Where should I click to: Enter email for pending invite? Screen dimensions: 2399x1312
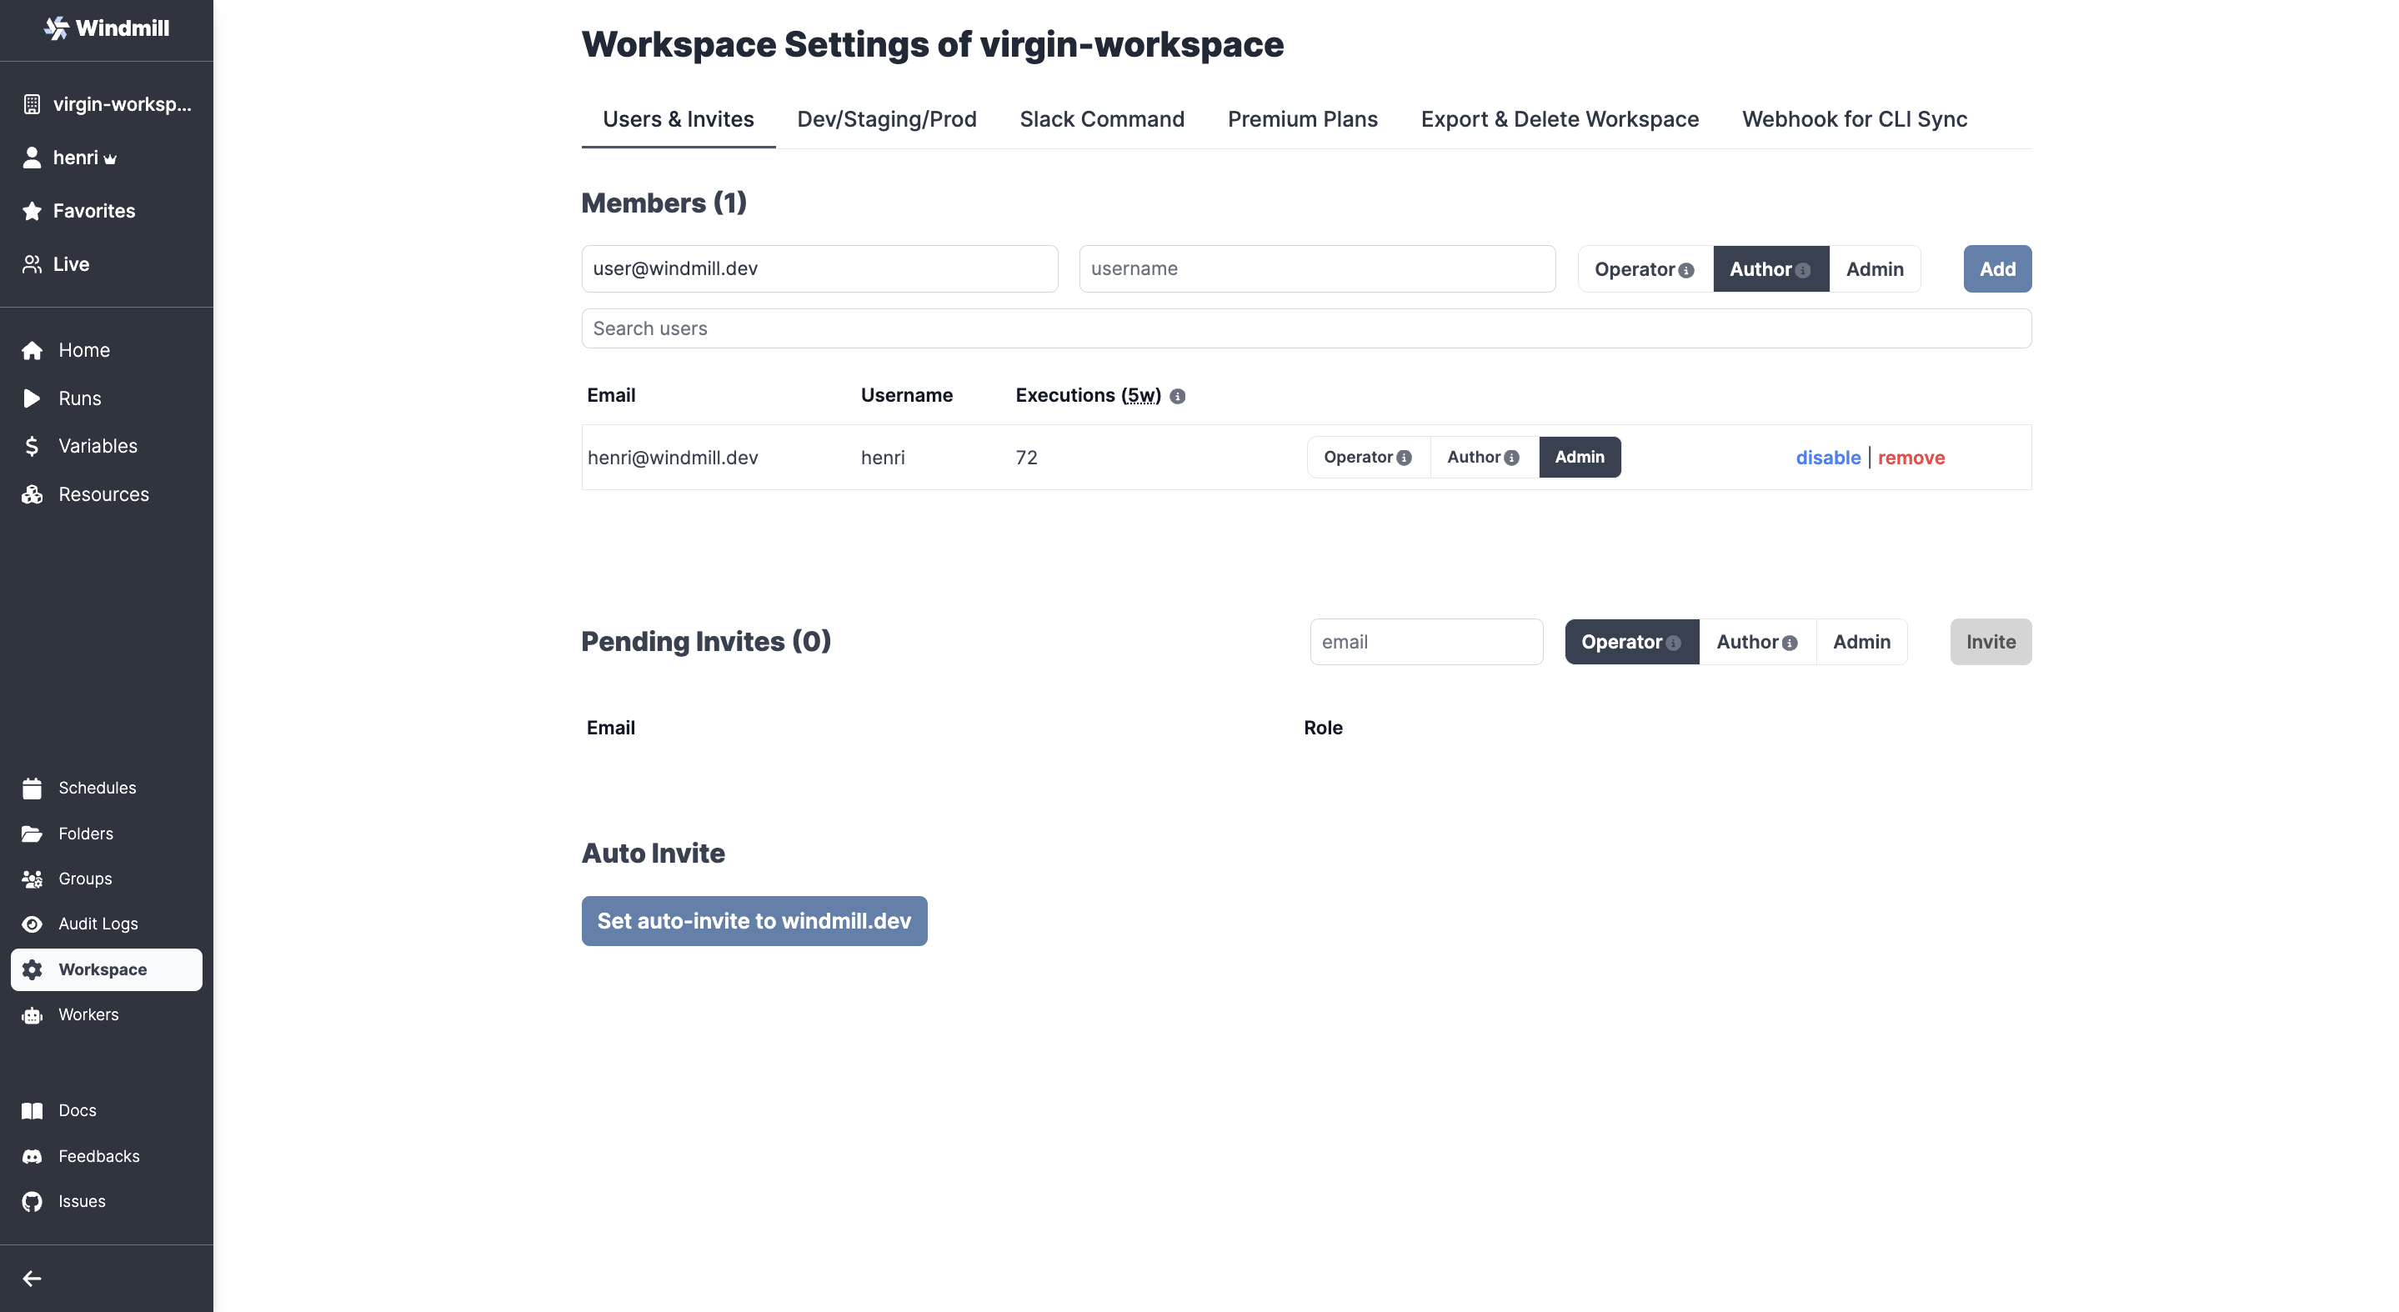click(1425, 642)
